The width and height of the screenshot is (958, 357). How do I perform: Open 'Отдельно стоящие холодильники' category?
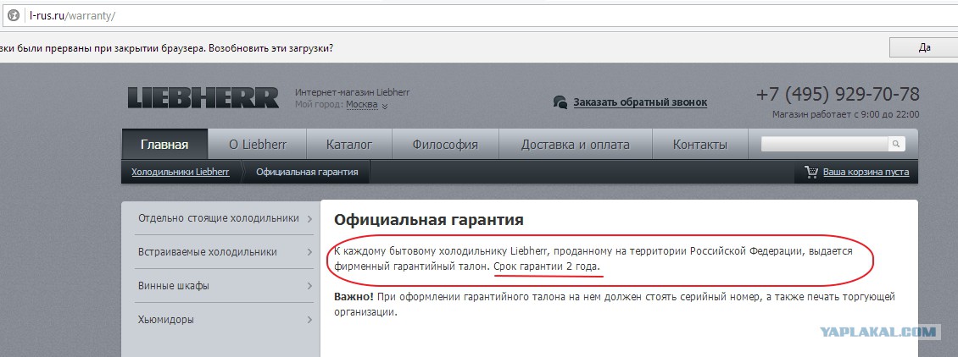(x=219, y=218)
